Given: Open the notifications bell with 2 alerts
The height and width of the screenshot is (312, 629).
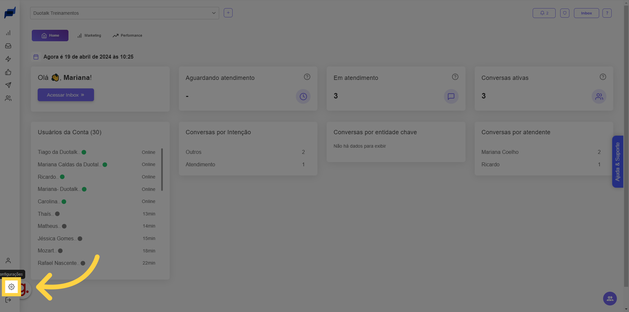Looking at the screenshot, I should tap(544, 13).
